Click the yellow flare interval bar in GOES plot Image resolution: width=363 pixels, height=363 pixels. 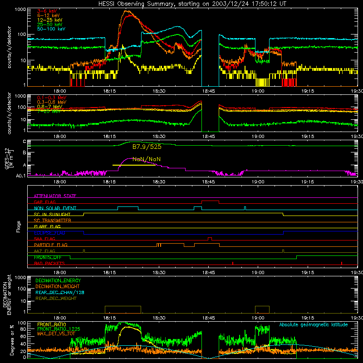[134, 165]
